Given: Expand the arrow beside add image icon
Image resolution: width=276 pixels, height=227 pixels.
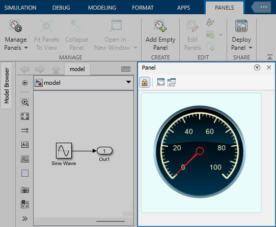Looking at the screenshot, I should (x=220, y=35).
